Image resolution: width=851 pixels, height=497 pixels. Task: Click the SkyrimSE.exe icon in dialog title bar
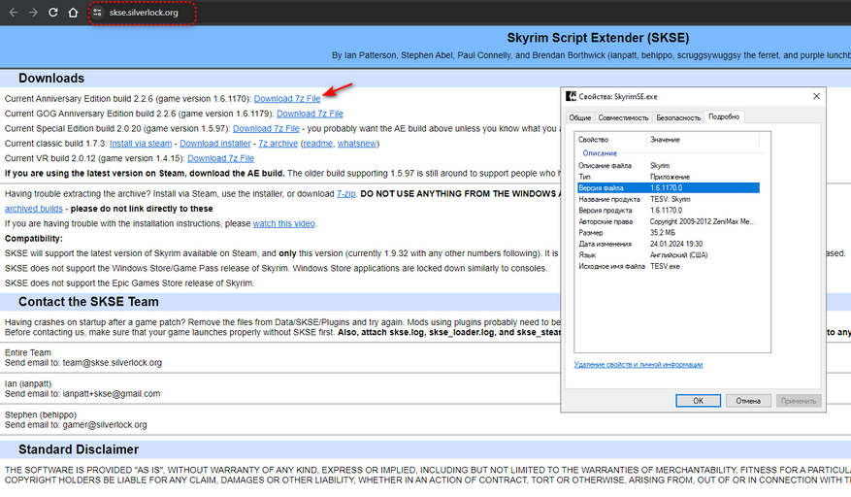(572, 96)
